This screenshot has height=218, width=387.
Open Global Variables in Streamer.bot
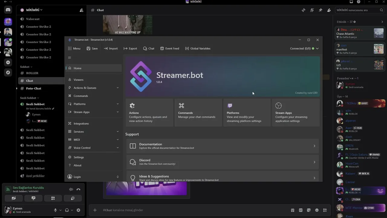198,48
